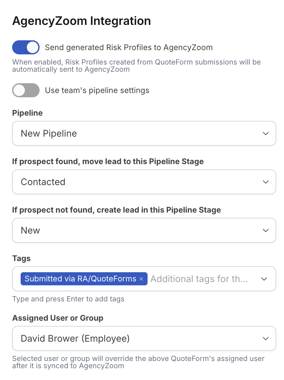Viewport: 284px width, 380px height.
Task: Click the Pipeline field label
Action: pyautogui.click(x=27, y=113)
